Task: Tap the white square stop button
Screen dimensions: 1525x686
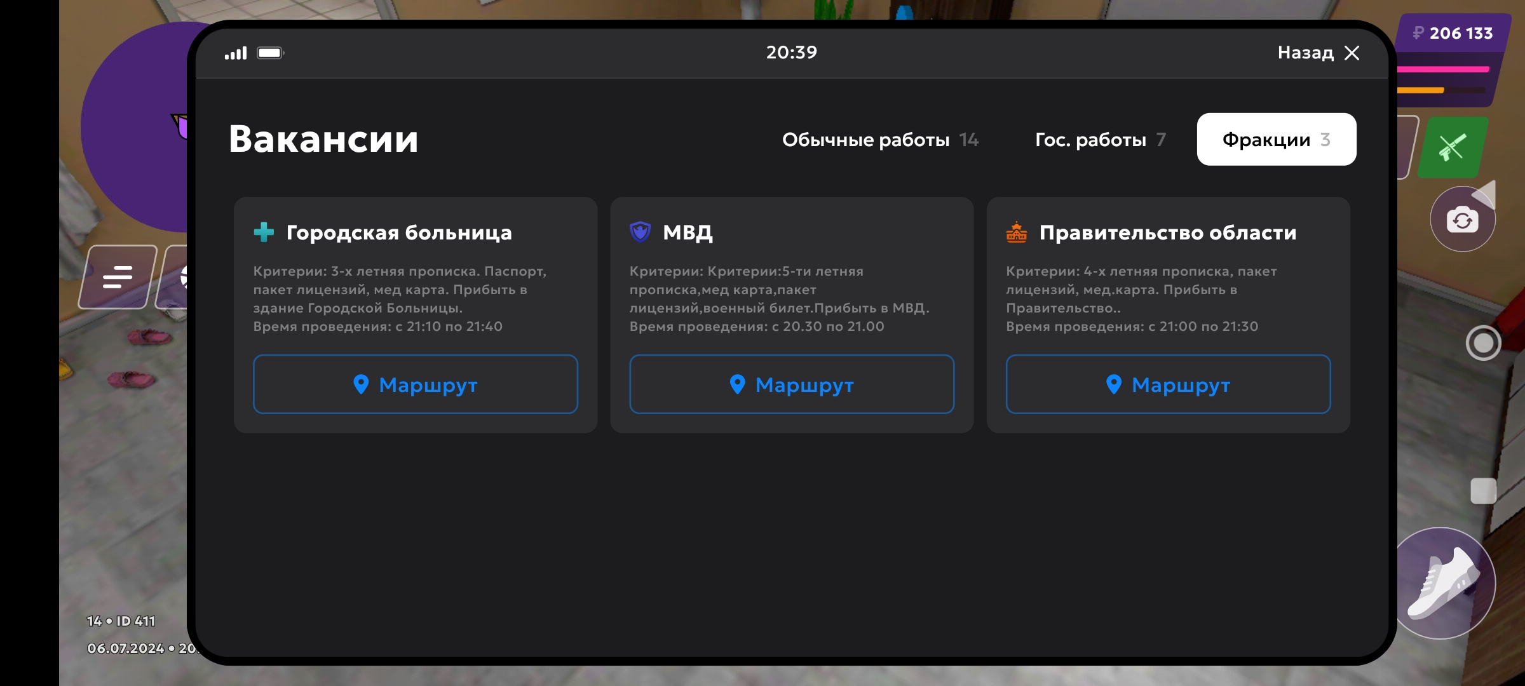Action: tap(1483, 491)
